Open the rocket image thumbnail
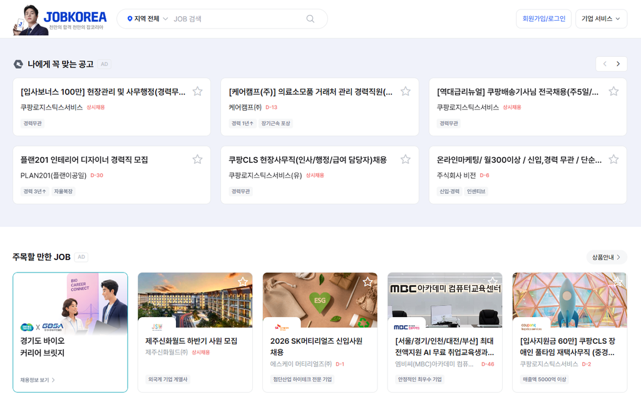Viewport: 641px width, 397px height. click(x=570, y=300)
